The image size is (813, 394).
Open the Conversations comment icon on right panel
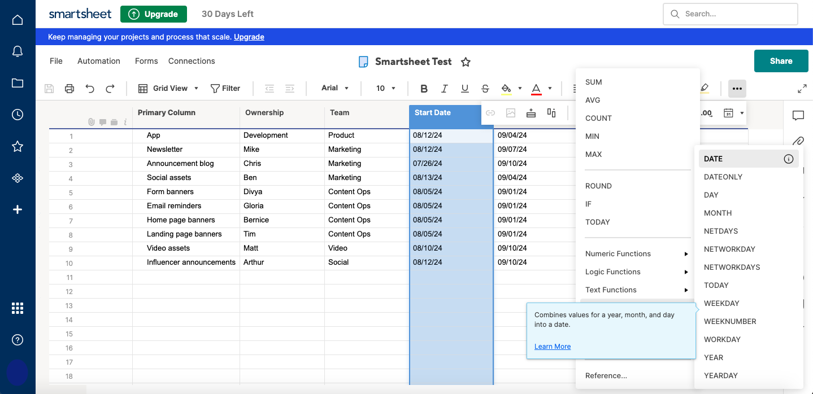pos(798,116)
